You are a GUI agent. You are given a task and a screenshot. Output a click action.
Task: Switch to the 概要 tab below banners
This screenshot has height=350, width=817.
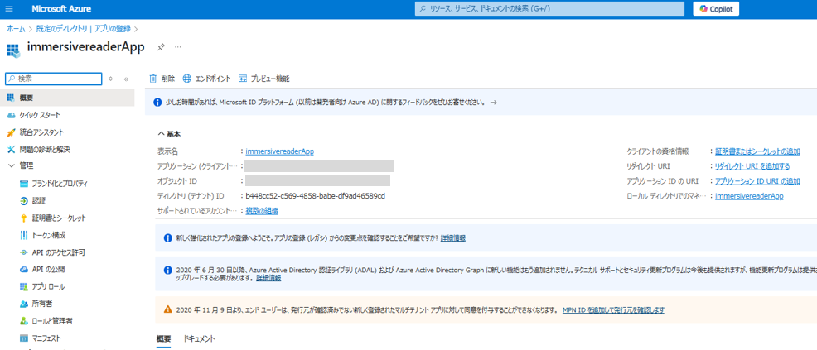[x=163, y=338]
